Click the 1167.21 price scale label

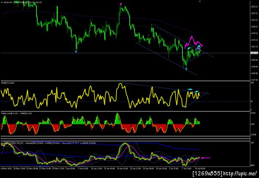(255, 46)
